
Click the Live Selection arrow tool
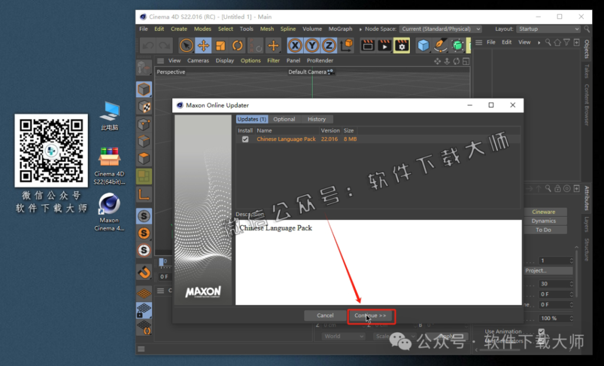[186, 45]
